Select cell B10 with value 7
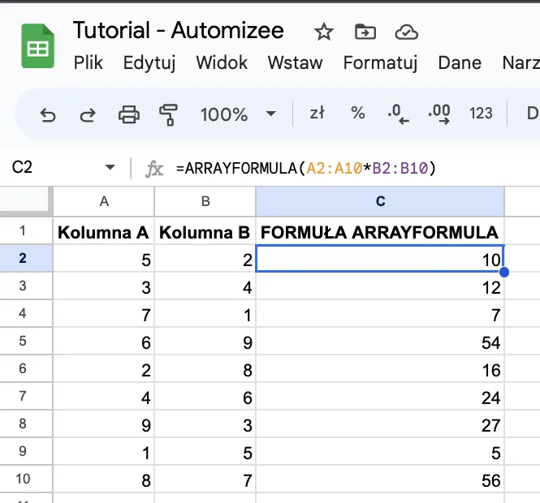540x503 pixels. (205, 479)
